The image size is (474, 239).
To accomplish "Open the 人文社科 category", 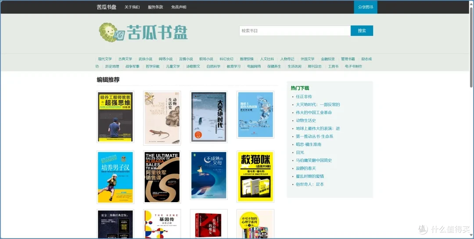I will point(267,59).
